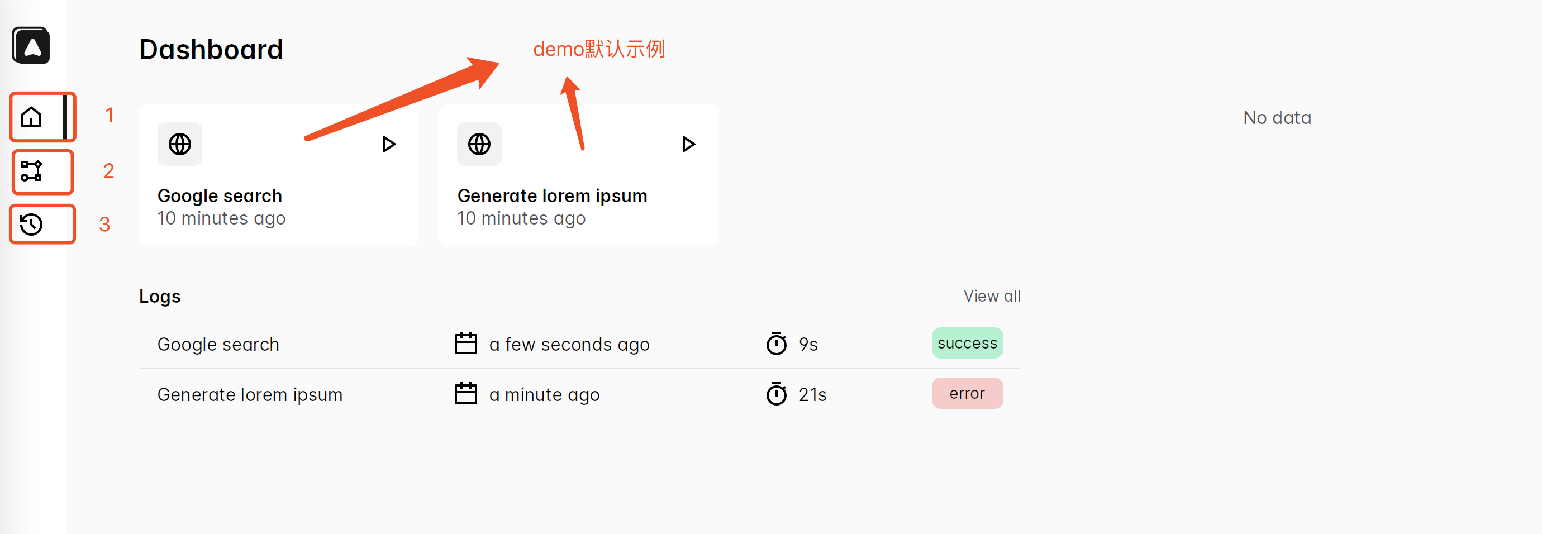Image resolution: width=1542 pixels, height=534 pixels.
Task: Go to the Dashboard home icon
Action: coord(31,117)
